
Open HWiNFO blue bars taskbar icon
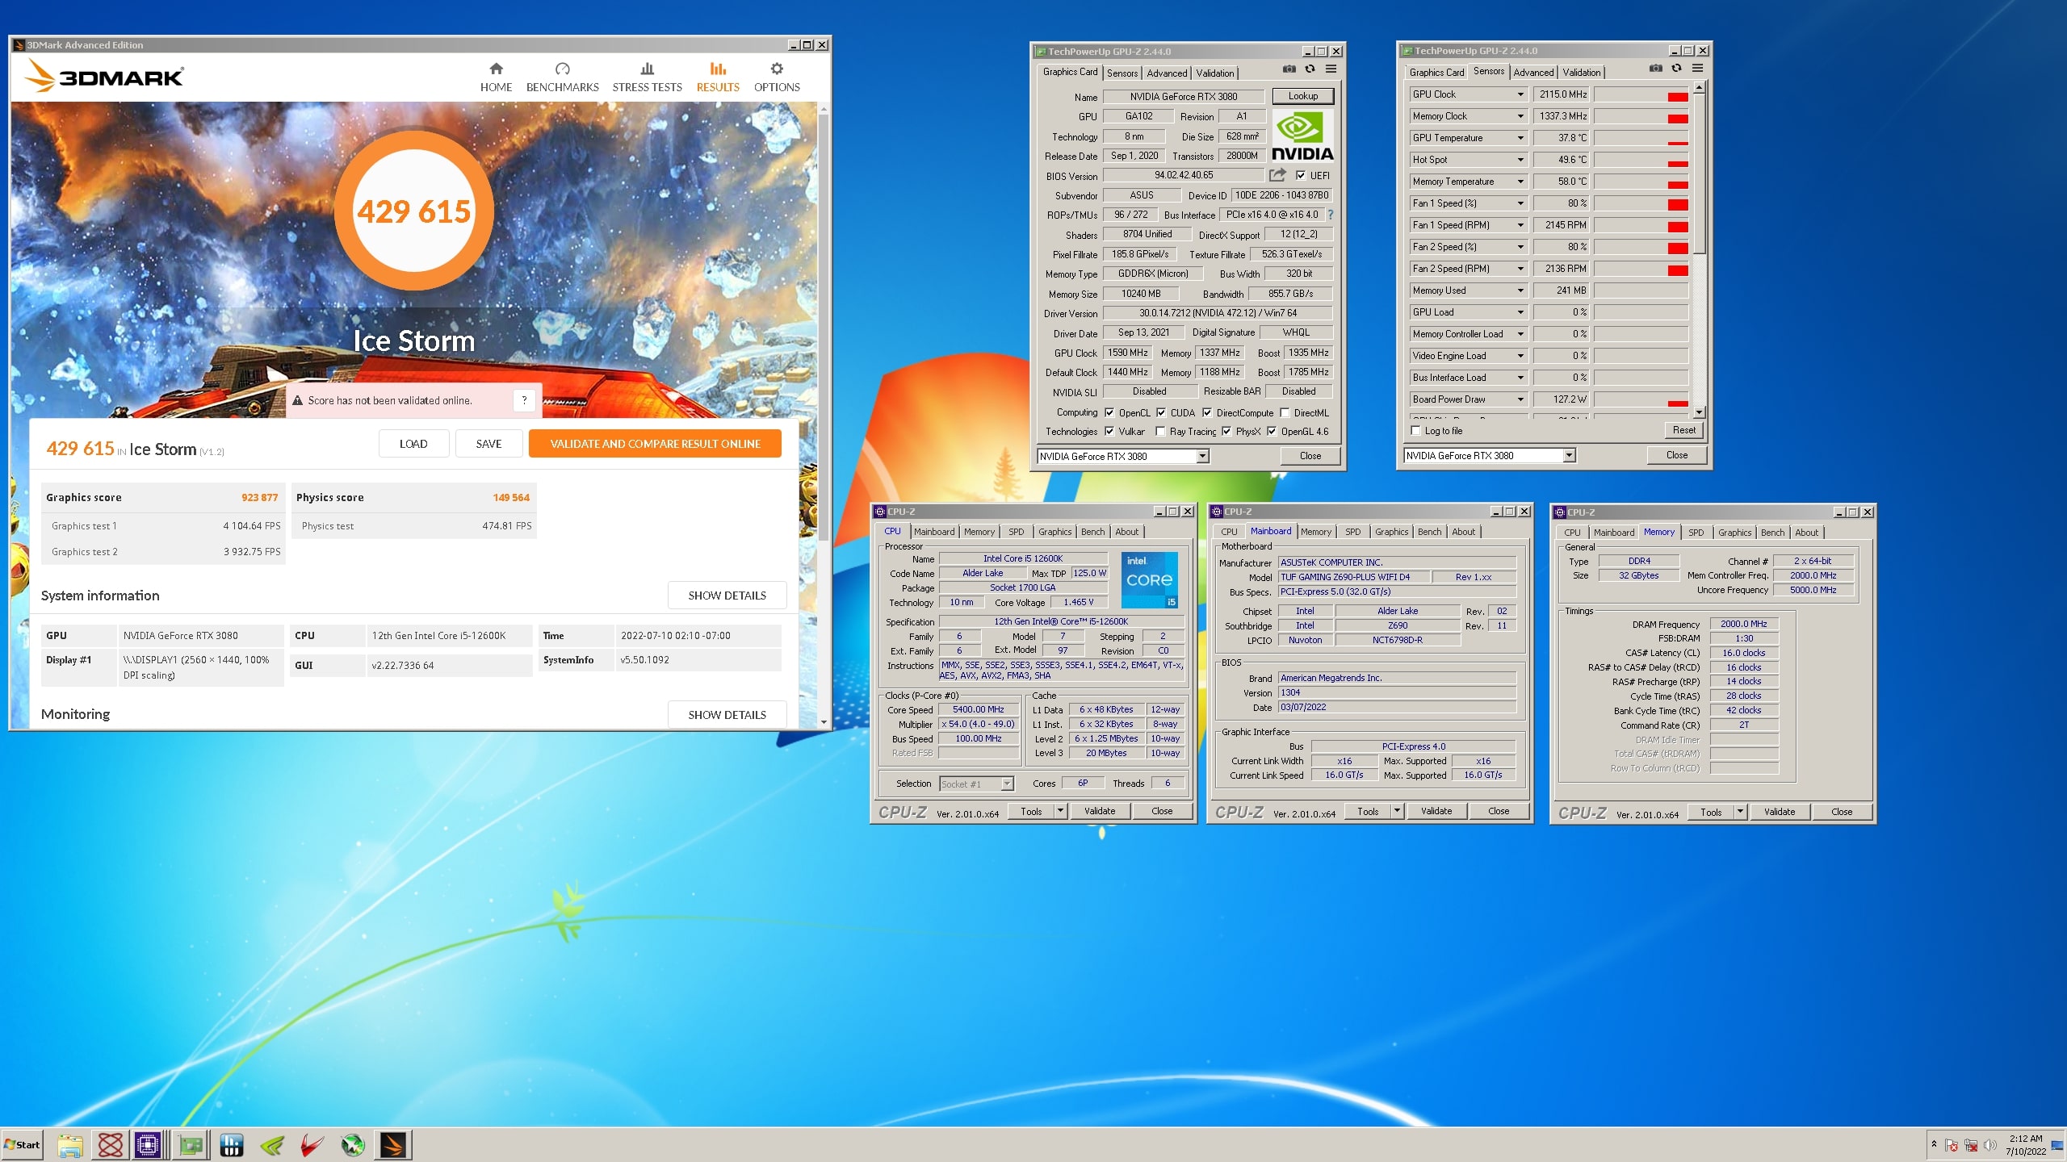(x=231, y=1145)
